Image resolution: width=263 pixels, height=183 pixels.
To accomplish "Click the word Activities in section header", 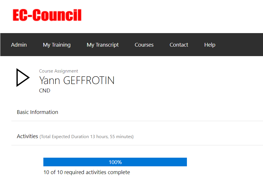I will (27, 136).
